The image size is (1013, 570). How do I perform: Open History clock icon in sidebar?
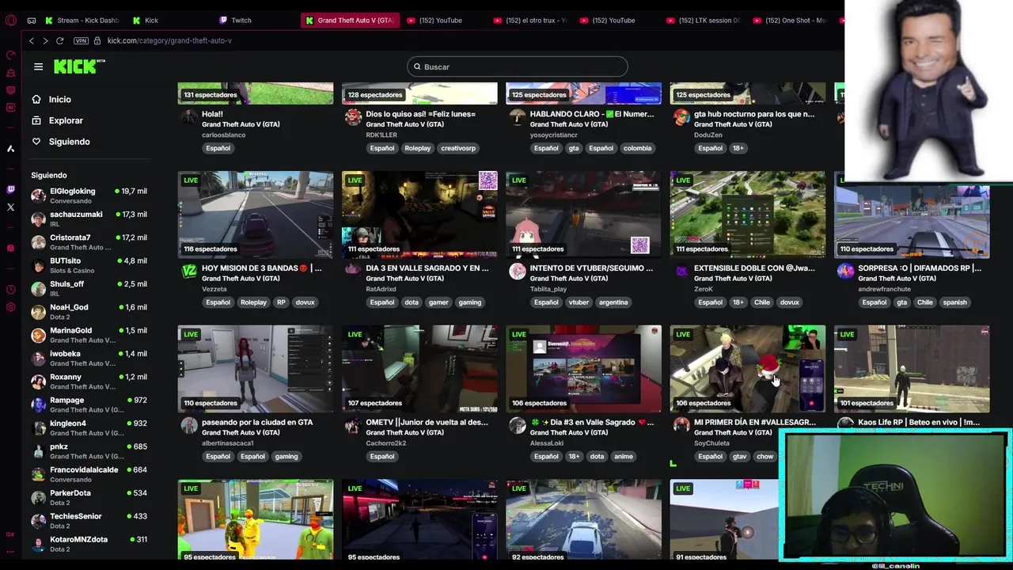tap(10, 290)
